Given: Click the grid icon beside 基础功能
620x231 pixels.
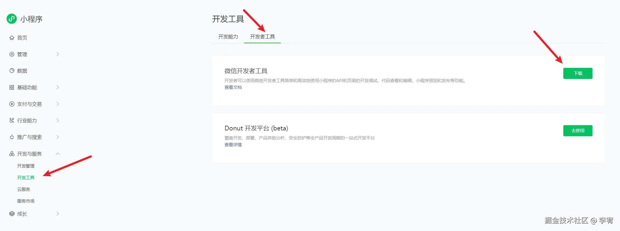Looking at the screenshot, I should (x=12, y=87).
